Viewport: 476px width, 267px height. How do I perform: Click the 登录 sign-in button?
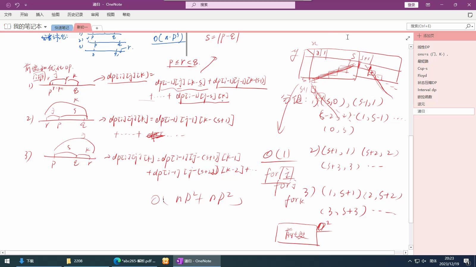[411, 5]
